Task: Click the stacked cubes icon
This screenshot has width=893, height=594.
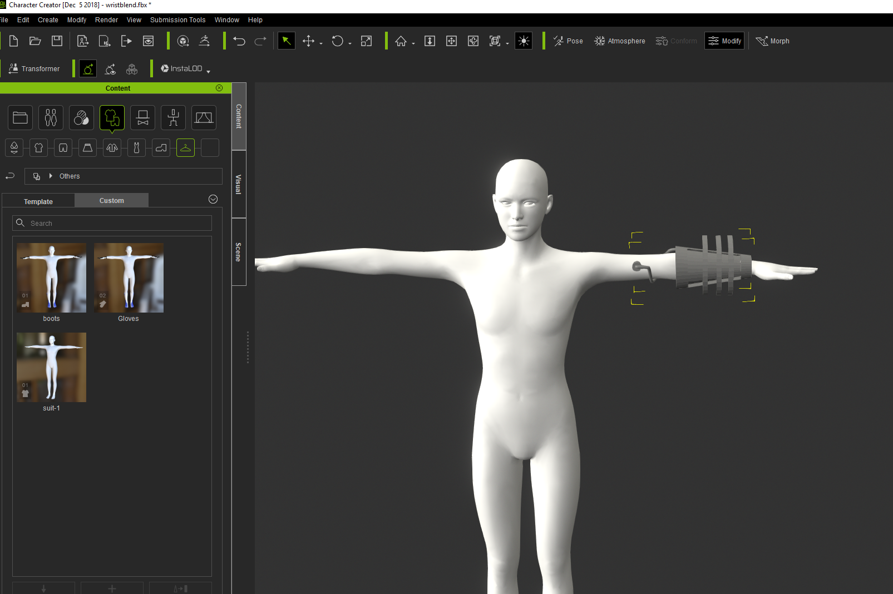Action: (x=132, y=68)
